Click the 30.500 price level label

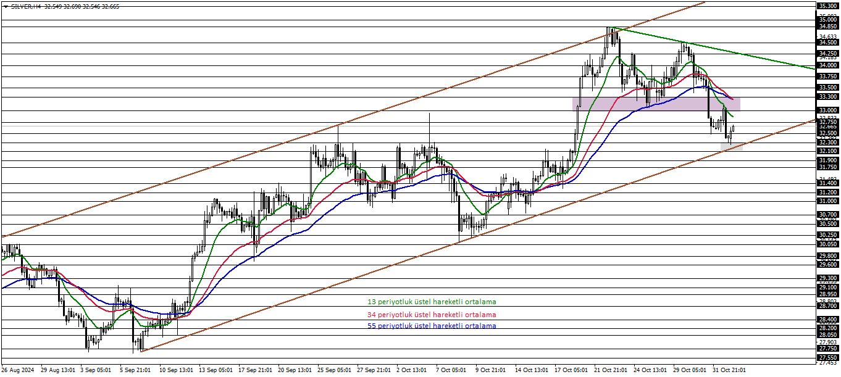click(827, 224)
